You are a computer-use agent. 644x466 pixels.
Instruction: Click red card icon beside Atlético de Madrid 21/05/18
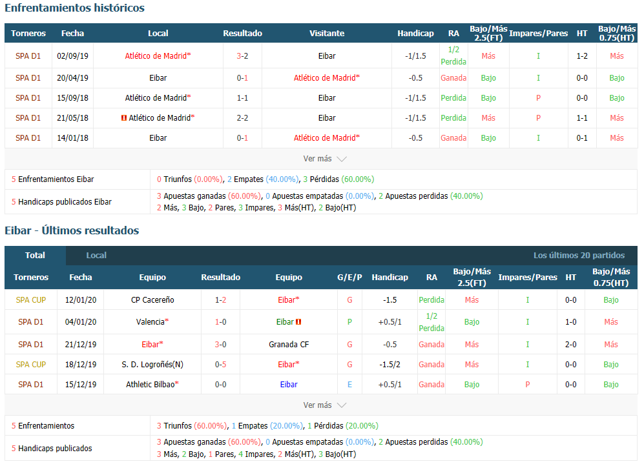click(x=123, y=118)
